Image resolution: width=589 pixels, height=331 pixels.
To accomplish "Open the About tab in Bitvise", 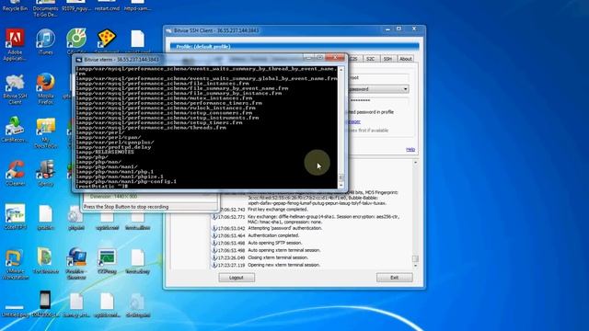I will pyautogui.click(x=405, y=59).
